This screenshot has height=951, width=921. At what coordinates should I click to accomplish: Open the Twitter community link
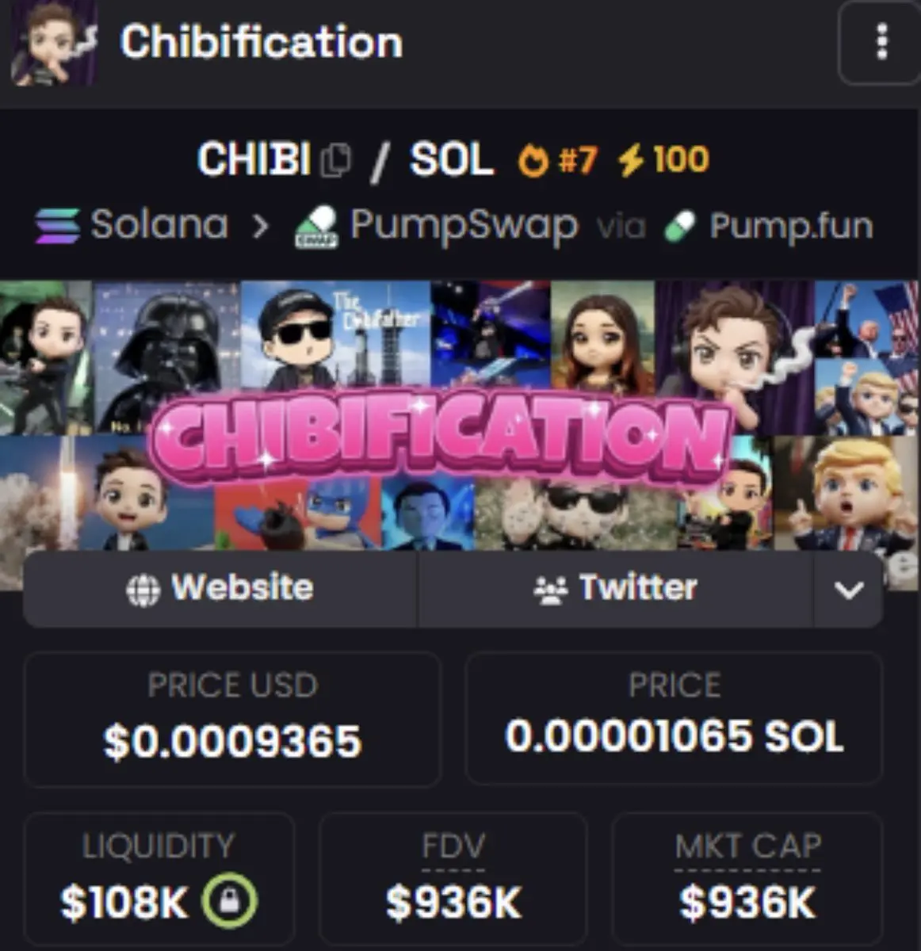tap(616, 590)
